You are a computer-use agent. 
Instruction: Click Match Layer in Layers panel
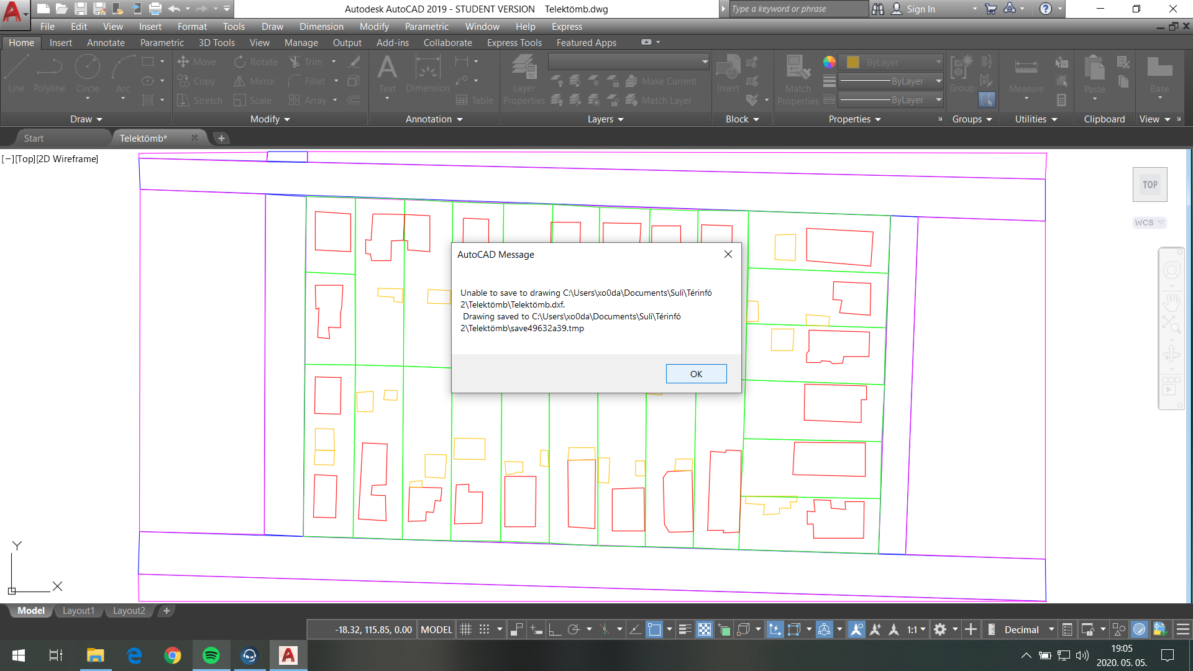pyautogui.click(x=659, y=101)
